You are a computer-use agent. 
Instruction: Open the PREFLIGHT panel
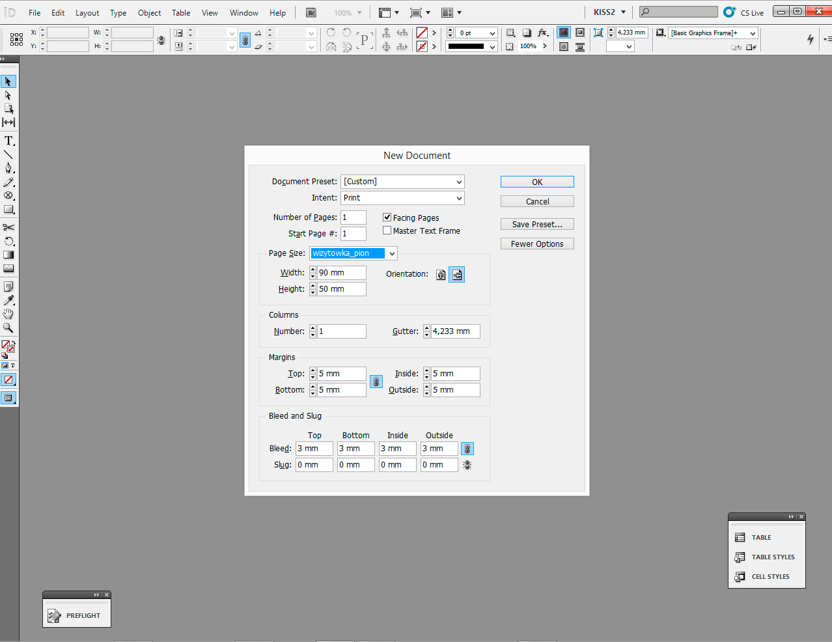pyautogui.click(x=76, y=616)
